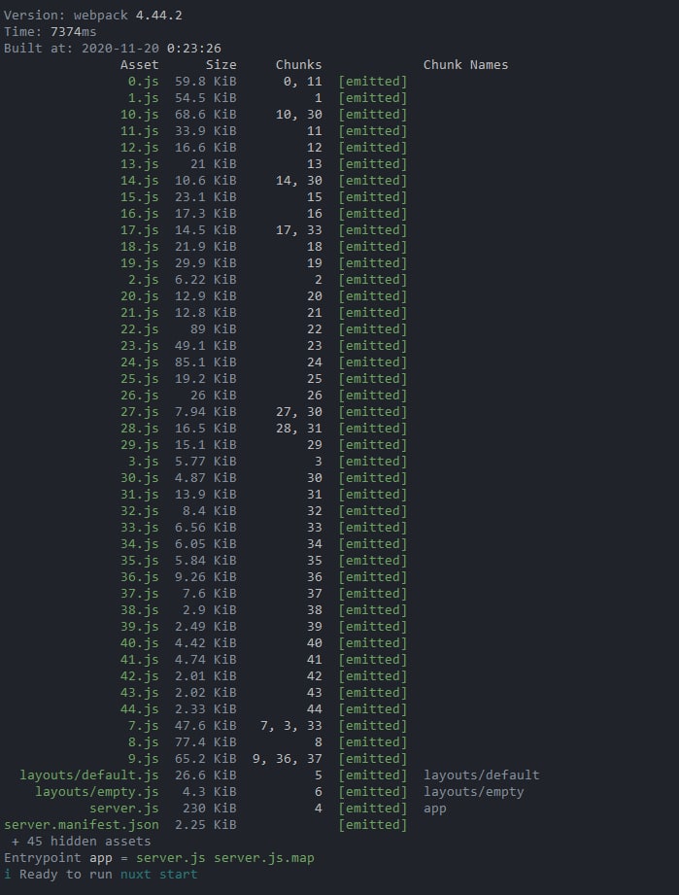This screenshot has width=679, height=895.
Task: Select asset '38.js'
Action: tap(139, 610)
